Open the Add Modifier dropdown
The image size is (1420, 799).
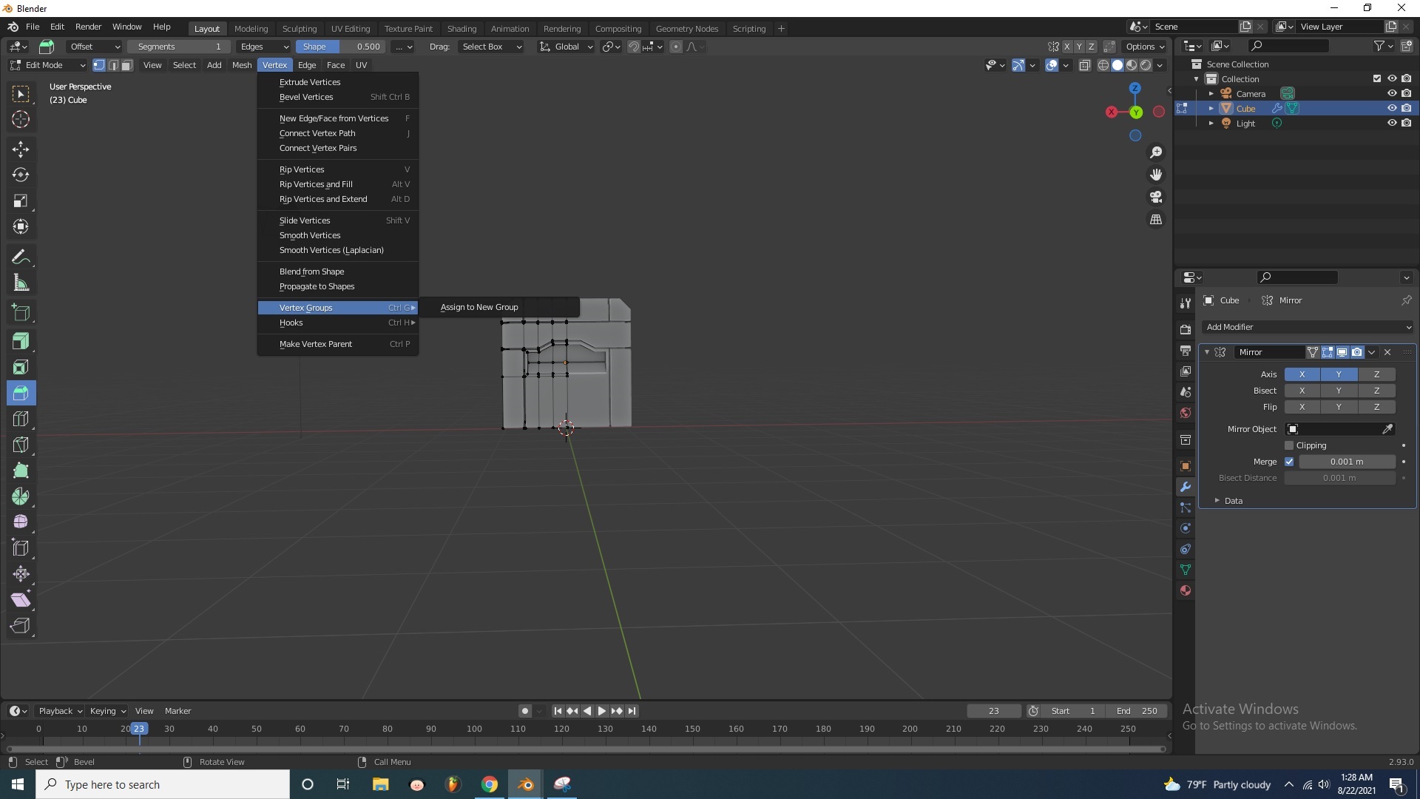(x=1307, y=327)
